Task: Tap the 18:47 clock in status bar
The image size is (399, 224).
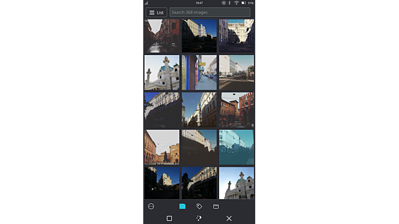Action: (199, 3)
